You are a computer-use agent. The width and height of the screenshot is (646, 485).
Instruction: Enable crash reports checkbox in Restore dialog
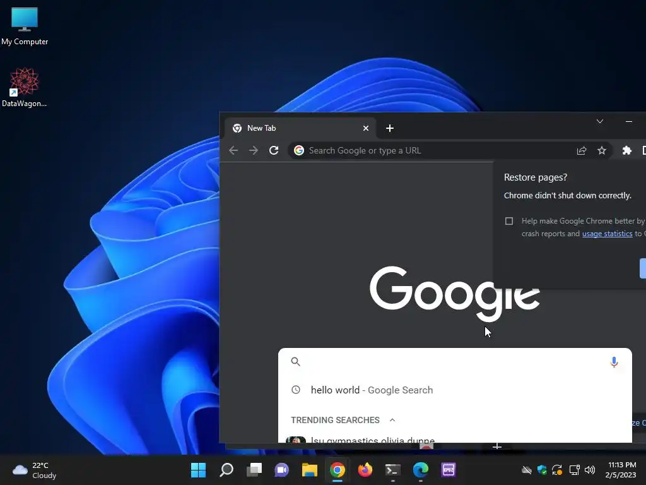(509, 221)
